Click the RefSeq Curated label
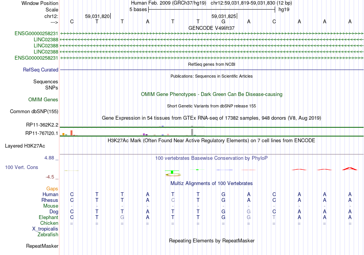The height and width of the screenshot is (255, 364). pyautogui.click(x=41, y=70)
